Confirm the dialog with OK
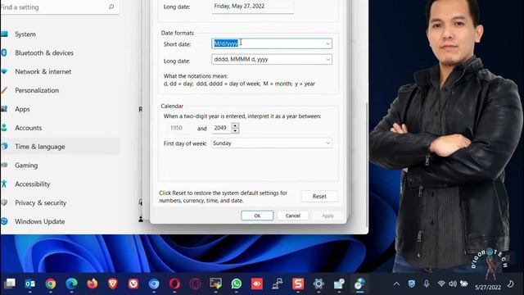Viewport: 524px width, 295px height. 257,216
